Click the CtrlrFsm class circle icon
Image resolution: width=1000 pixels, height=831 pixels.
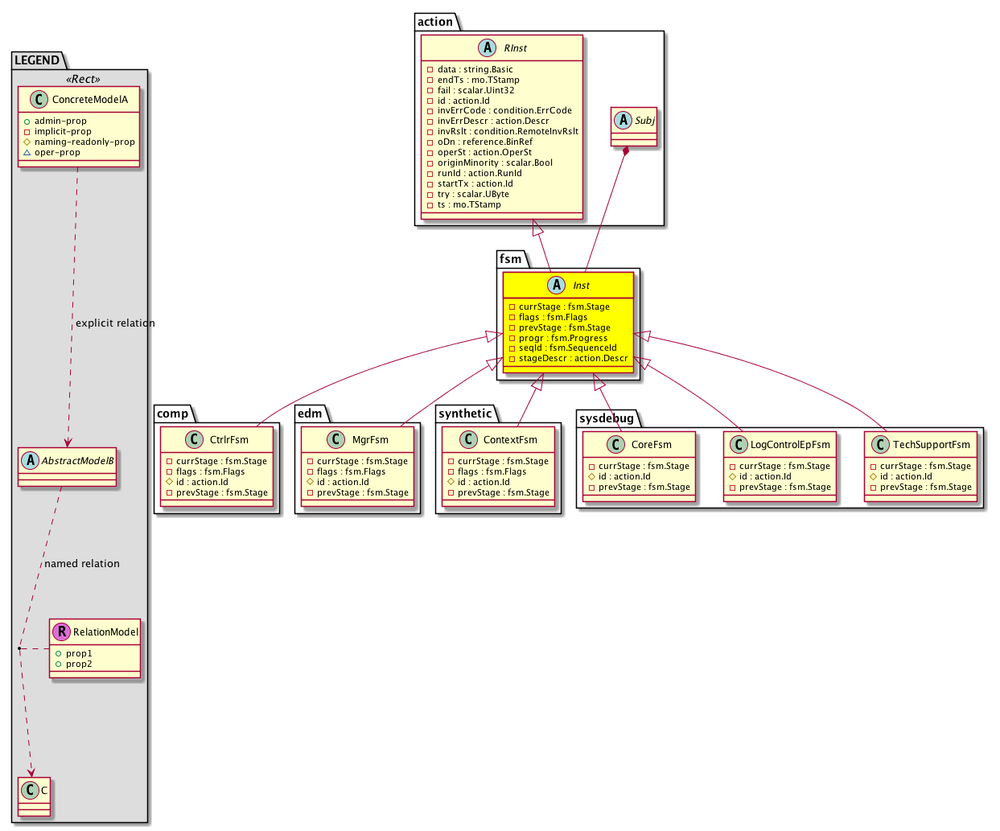click(194, 439)
